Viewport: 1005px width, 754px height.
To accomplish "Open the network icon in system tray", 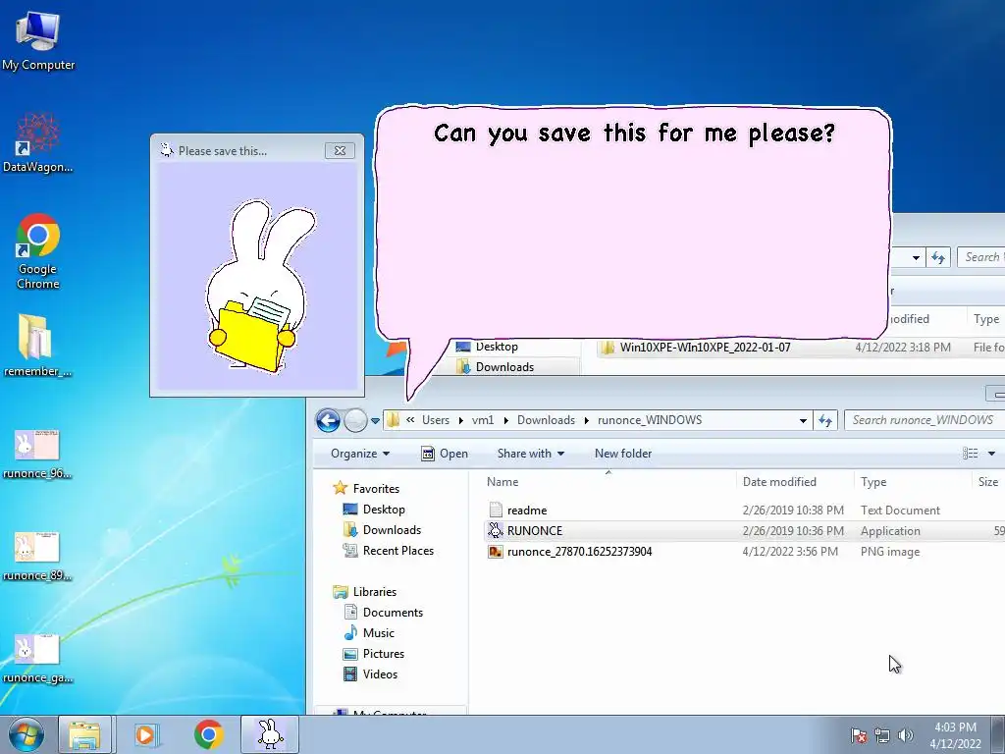I will pyautogui.click(x=882, y=735).
